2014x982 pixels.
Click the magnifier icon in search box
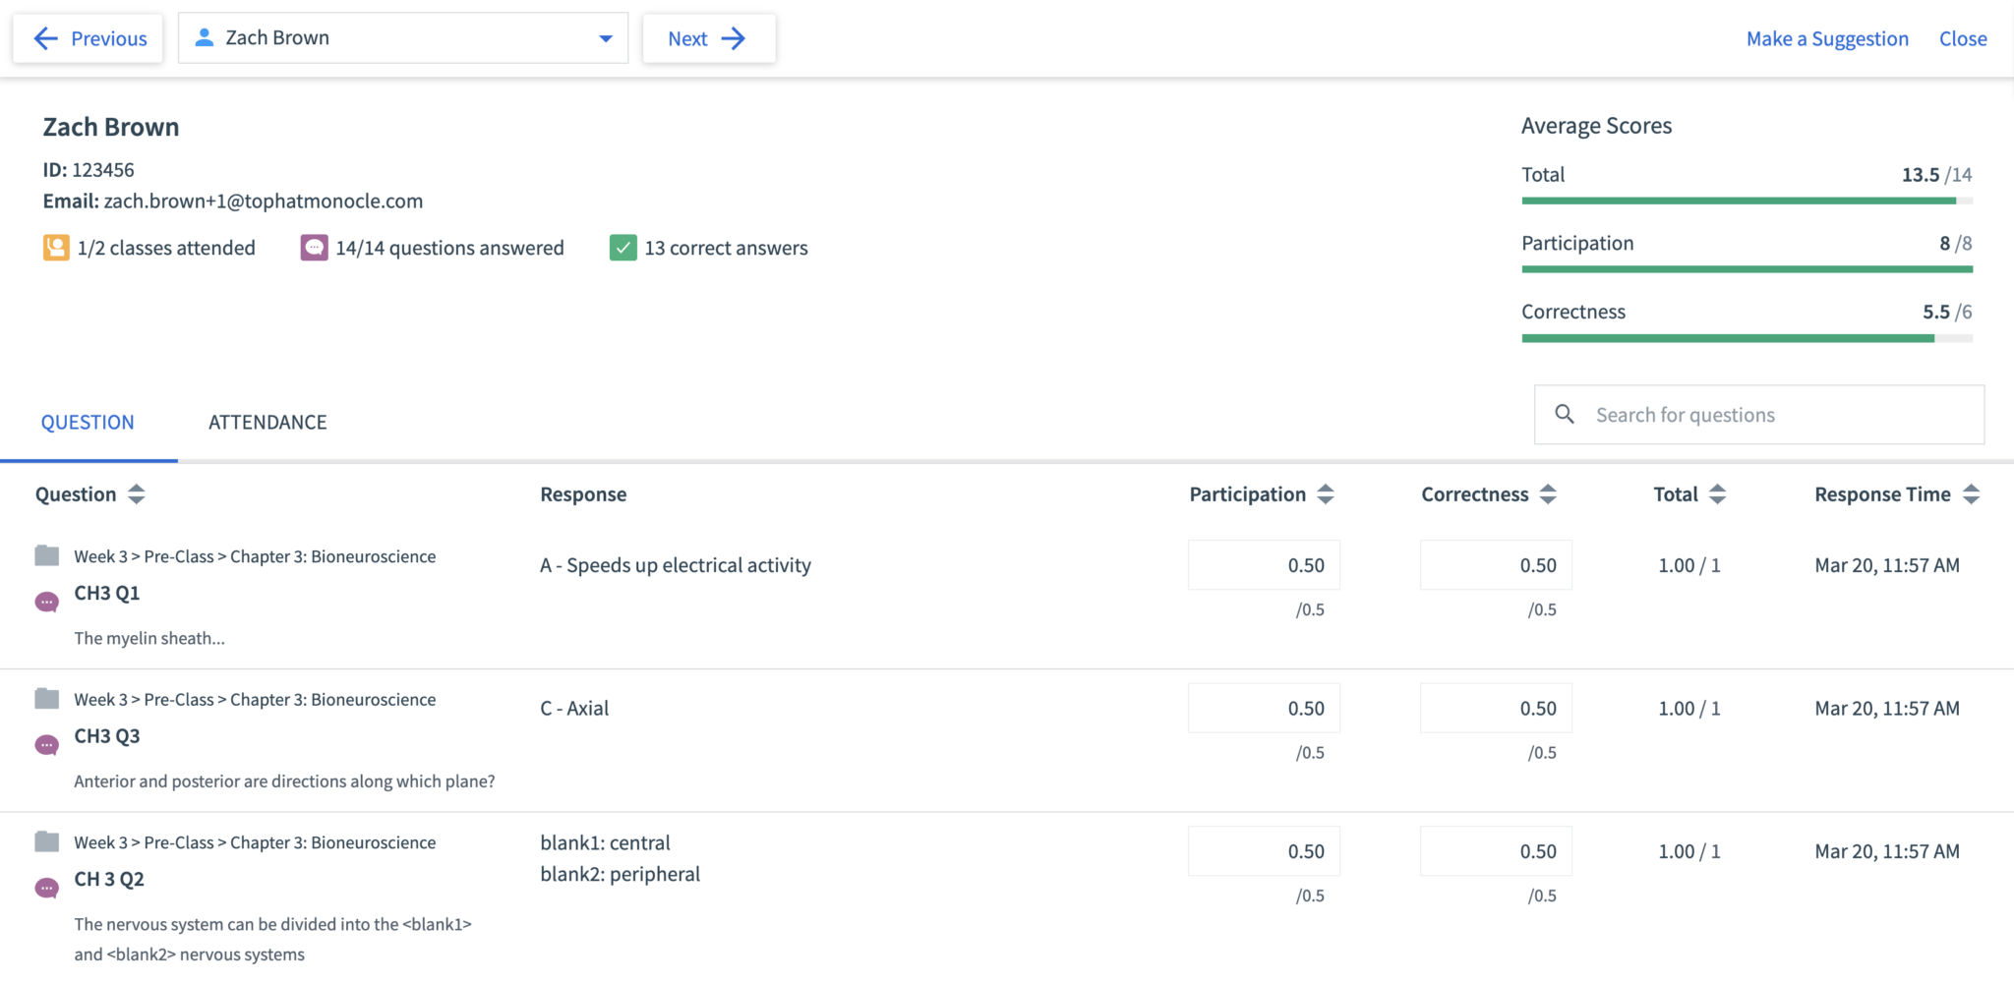pos(1565,414)
